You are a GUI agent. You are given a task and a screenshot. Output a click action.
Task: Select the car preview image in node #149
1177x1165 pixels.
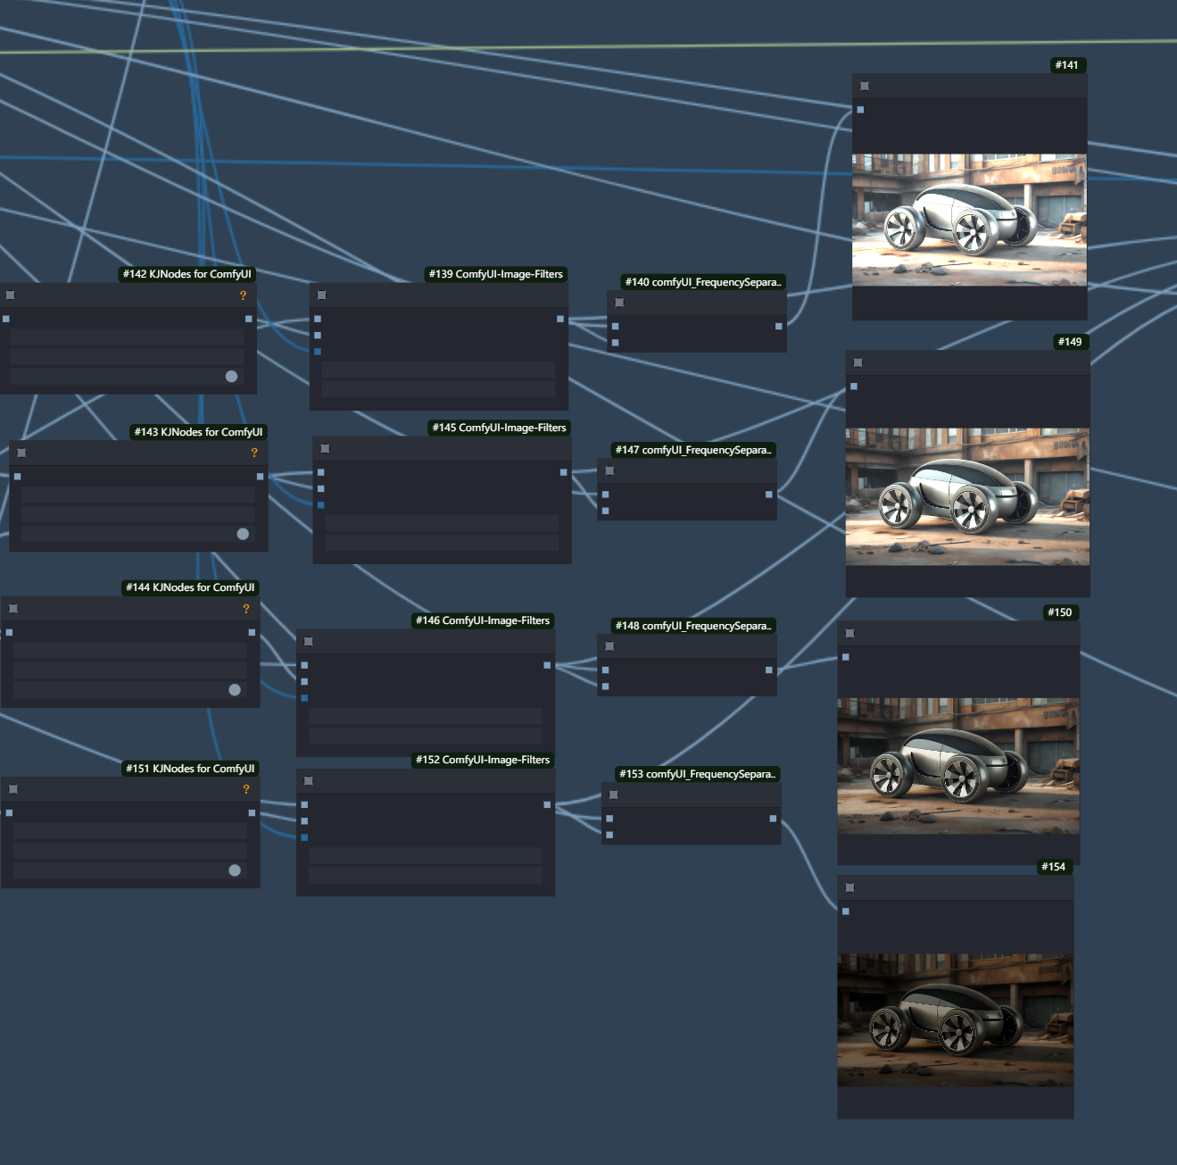pos(967,496)
